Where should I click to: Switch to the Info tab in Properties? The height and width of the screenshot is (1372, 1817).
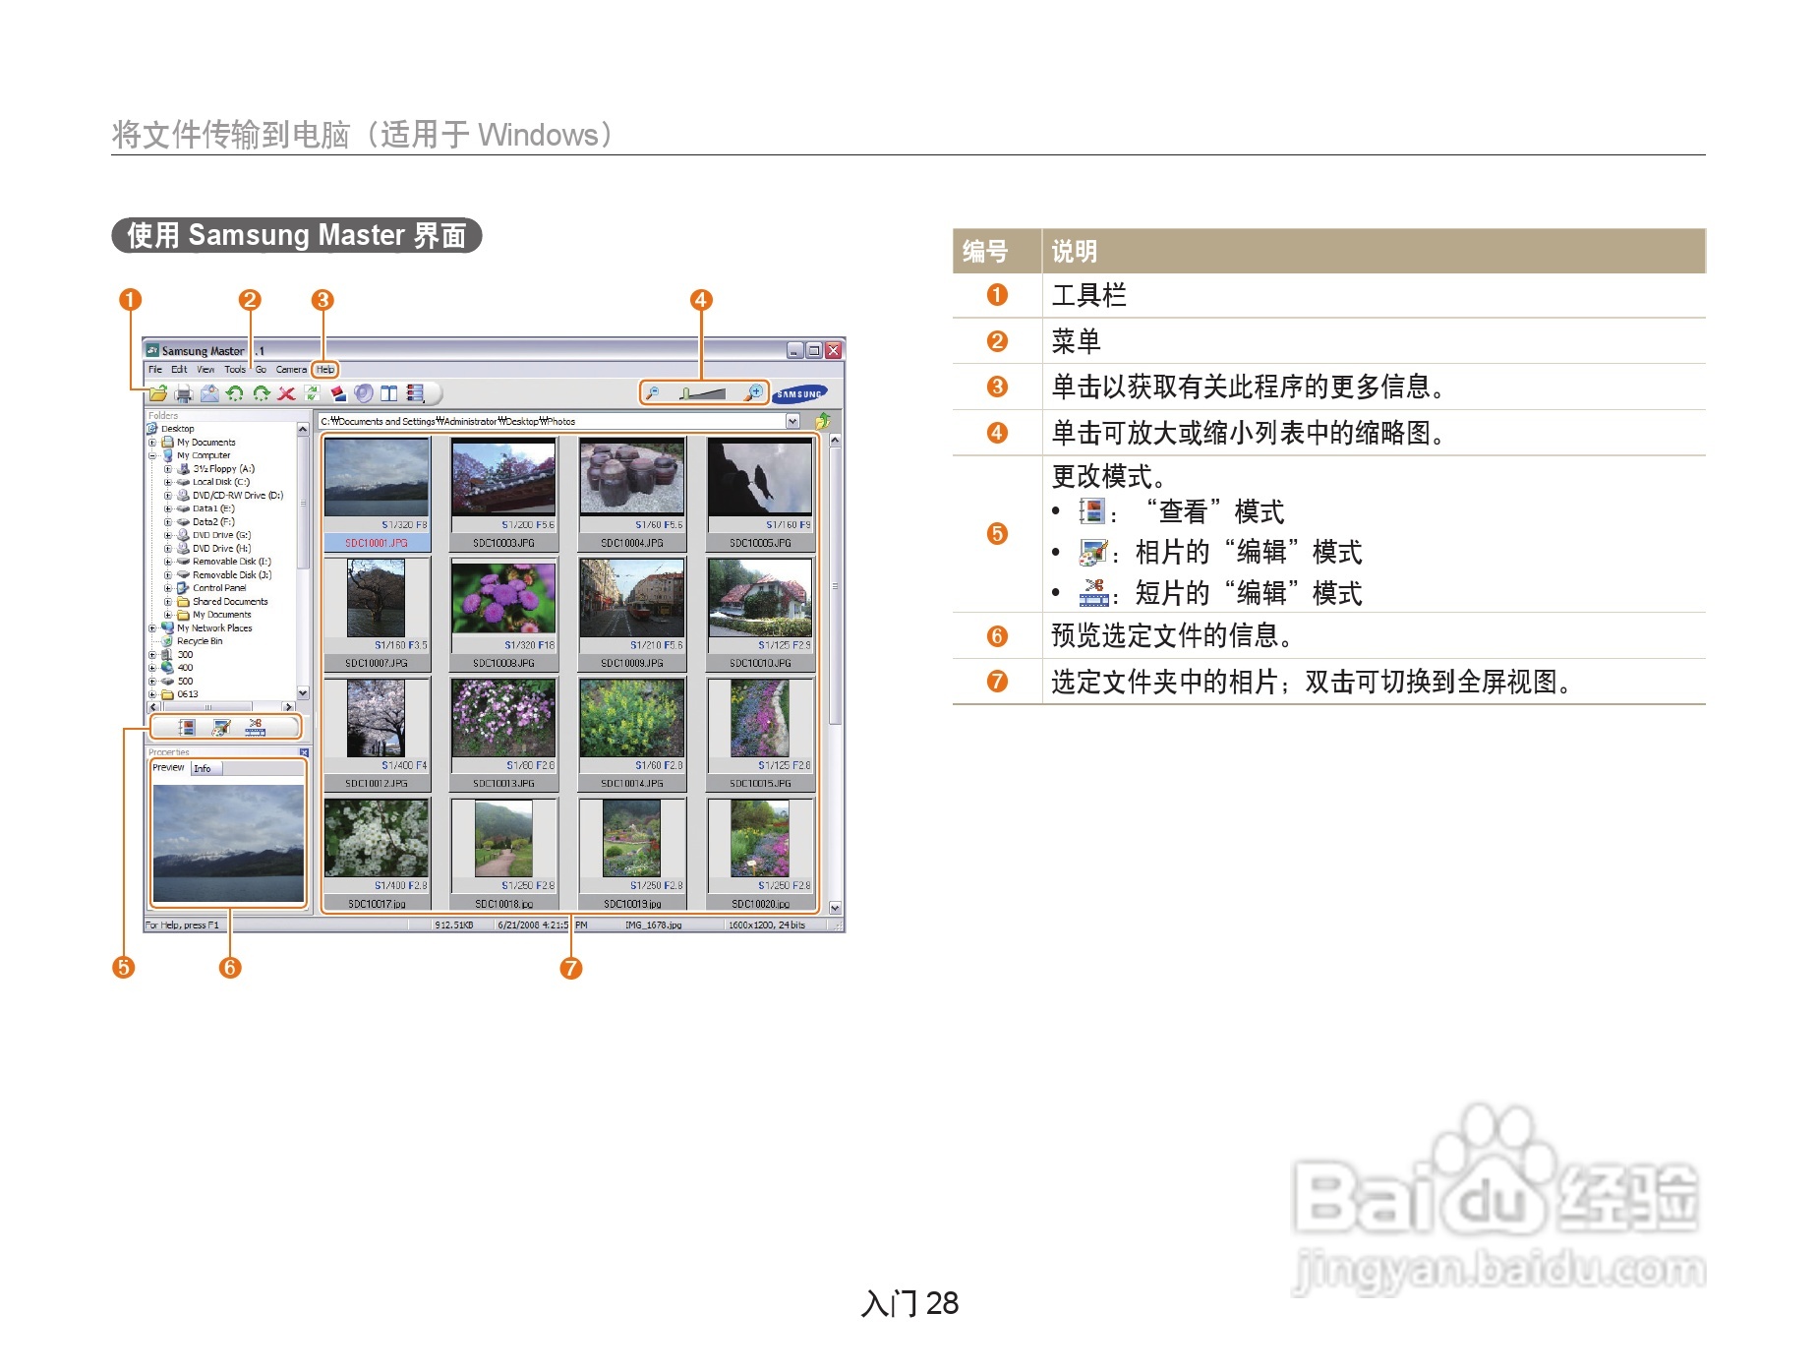203,768
